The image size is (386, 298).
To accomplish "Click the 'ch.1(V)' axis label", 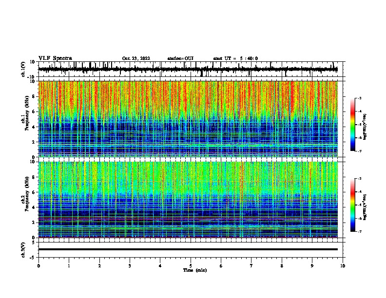I will [23, 69].
